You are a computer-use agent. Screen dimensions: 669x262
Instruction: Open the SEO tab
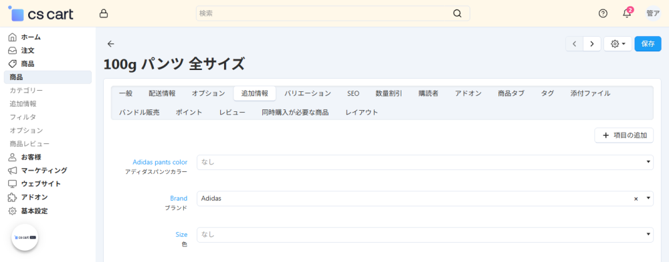click(x=353, y=93)
